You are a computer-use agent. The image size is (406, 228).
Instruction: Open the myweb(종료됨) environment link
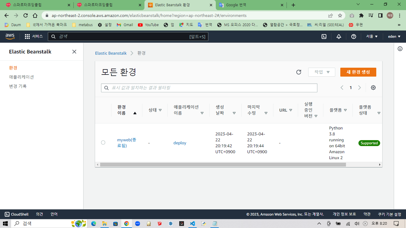127,143
